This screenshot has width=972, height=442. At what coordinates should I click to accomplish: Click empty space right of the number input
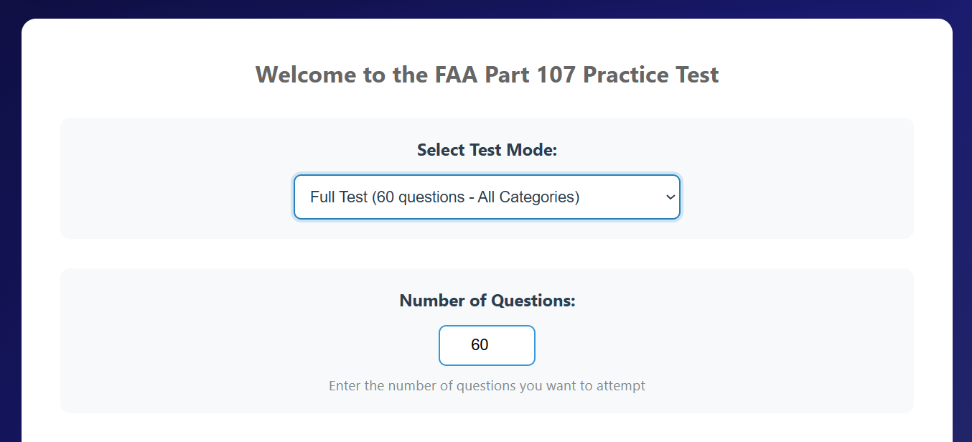(x=718, y=345)
